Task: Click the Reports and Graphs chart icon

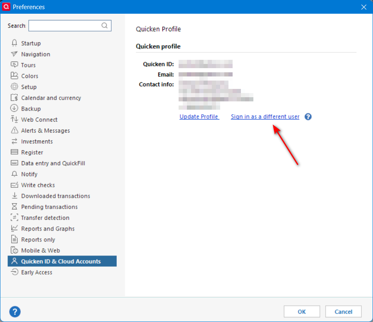Action: click(x=14, y=228)
